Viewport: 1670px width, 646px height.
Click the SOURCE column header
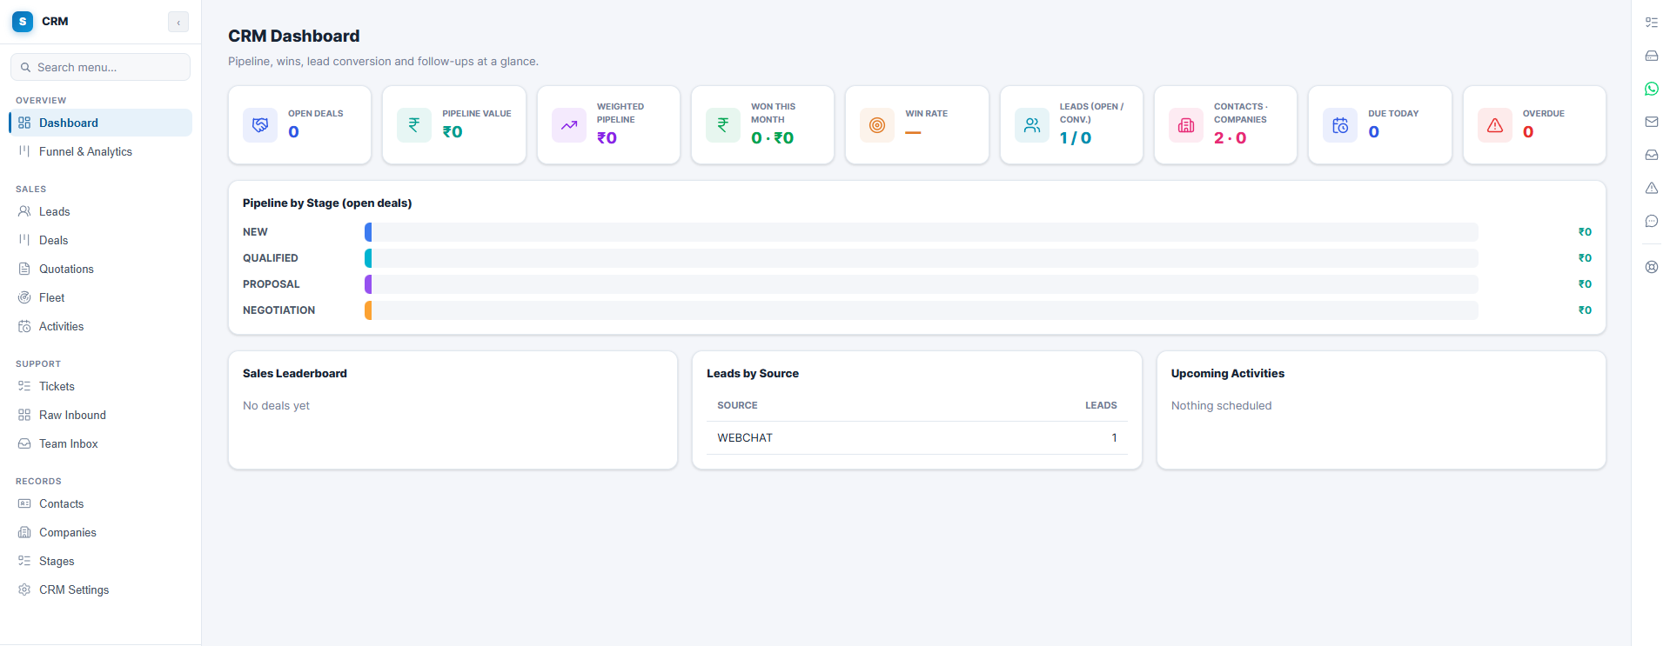(x=737, y=406)
